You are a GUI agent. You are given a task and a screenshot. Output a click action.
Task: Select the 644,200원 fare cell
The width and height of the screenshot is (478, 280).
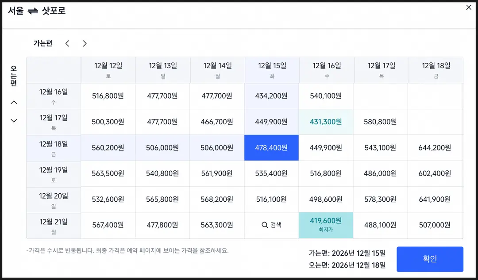pyautogui.click(x=435, y=148)
